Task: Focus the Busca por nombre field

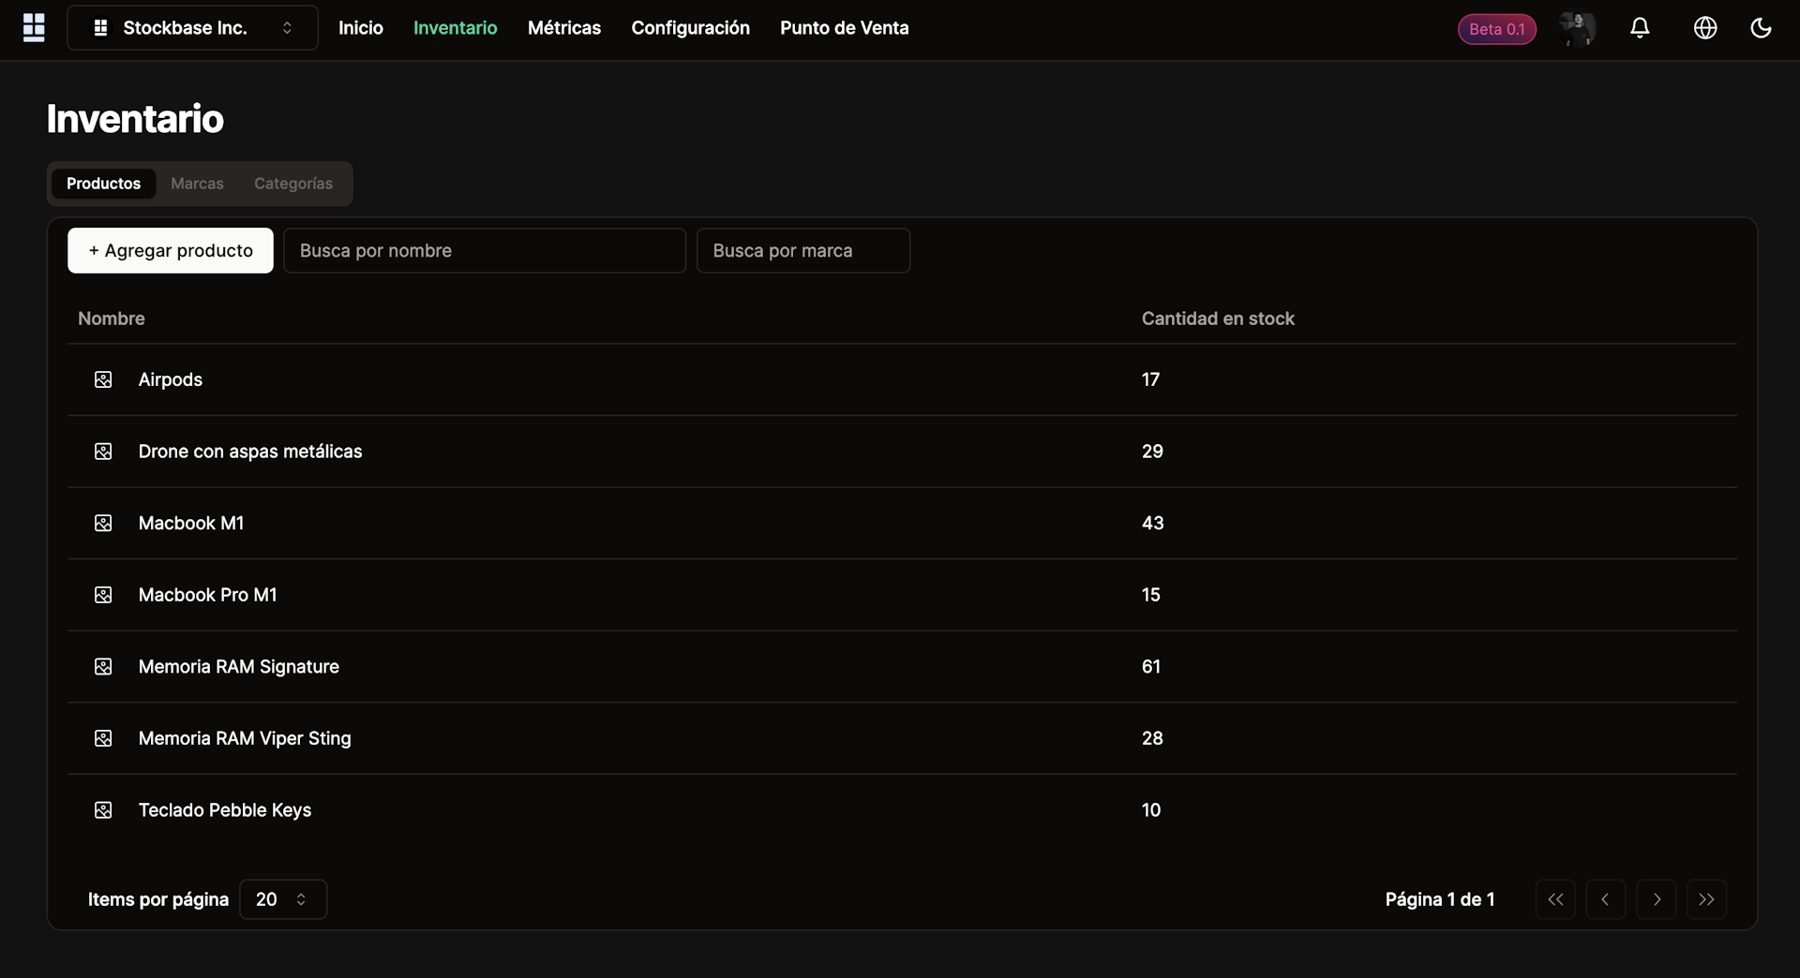Action: (x=485, y=250)
